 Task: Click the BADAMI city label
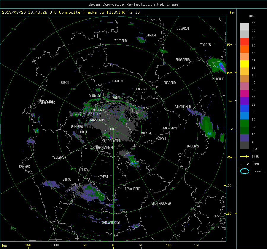[x=117, y=98]
